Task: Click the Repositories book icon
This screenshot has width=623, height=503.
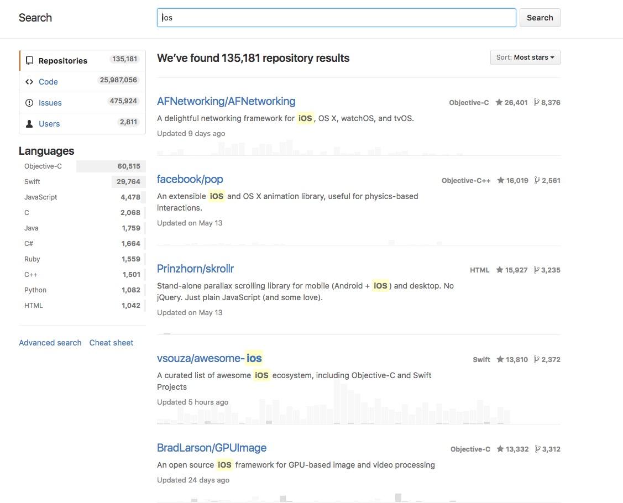Action: click(29, 61)
